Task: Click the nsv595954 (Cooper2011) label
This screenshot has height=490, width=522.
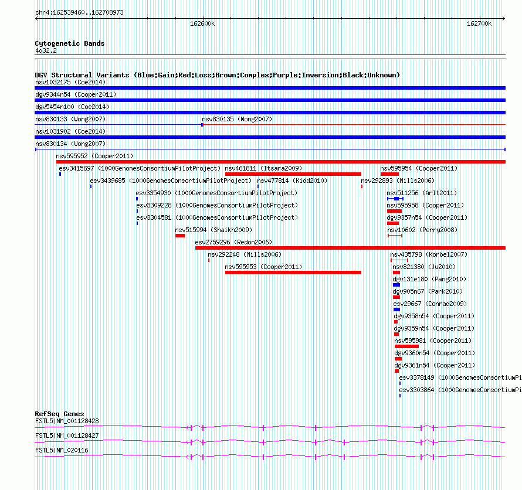Action: [x=419, y=168]
